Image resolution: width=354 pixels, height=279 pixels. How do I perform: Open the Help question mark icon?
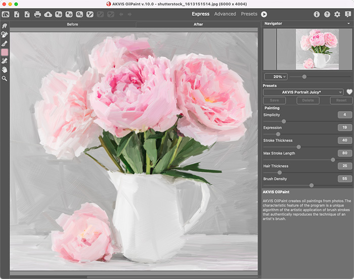pyautogui.click(x=327, y=14)
